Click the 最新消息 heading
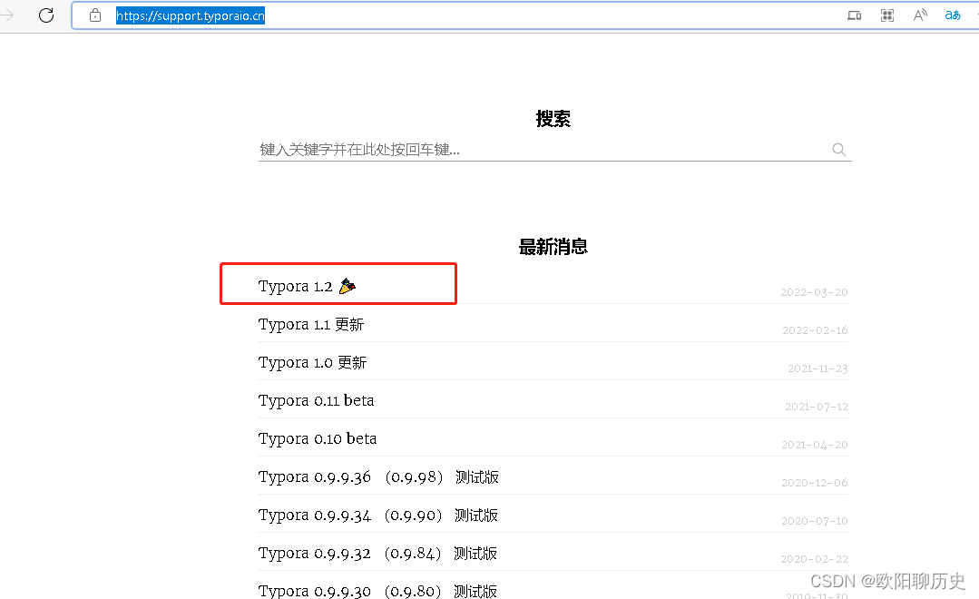The height and width of the screenshot is (599, 979). [553, 247]
